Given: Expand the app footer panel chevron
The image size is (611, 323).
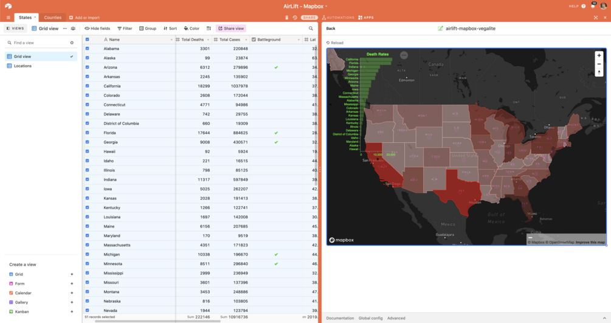Looking at the screenshot, I should pyautogui.click(x=604, y=318).
